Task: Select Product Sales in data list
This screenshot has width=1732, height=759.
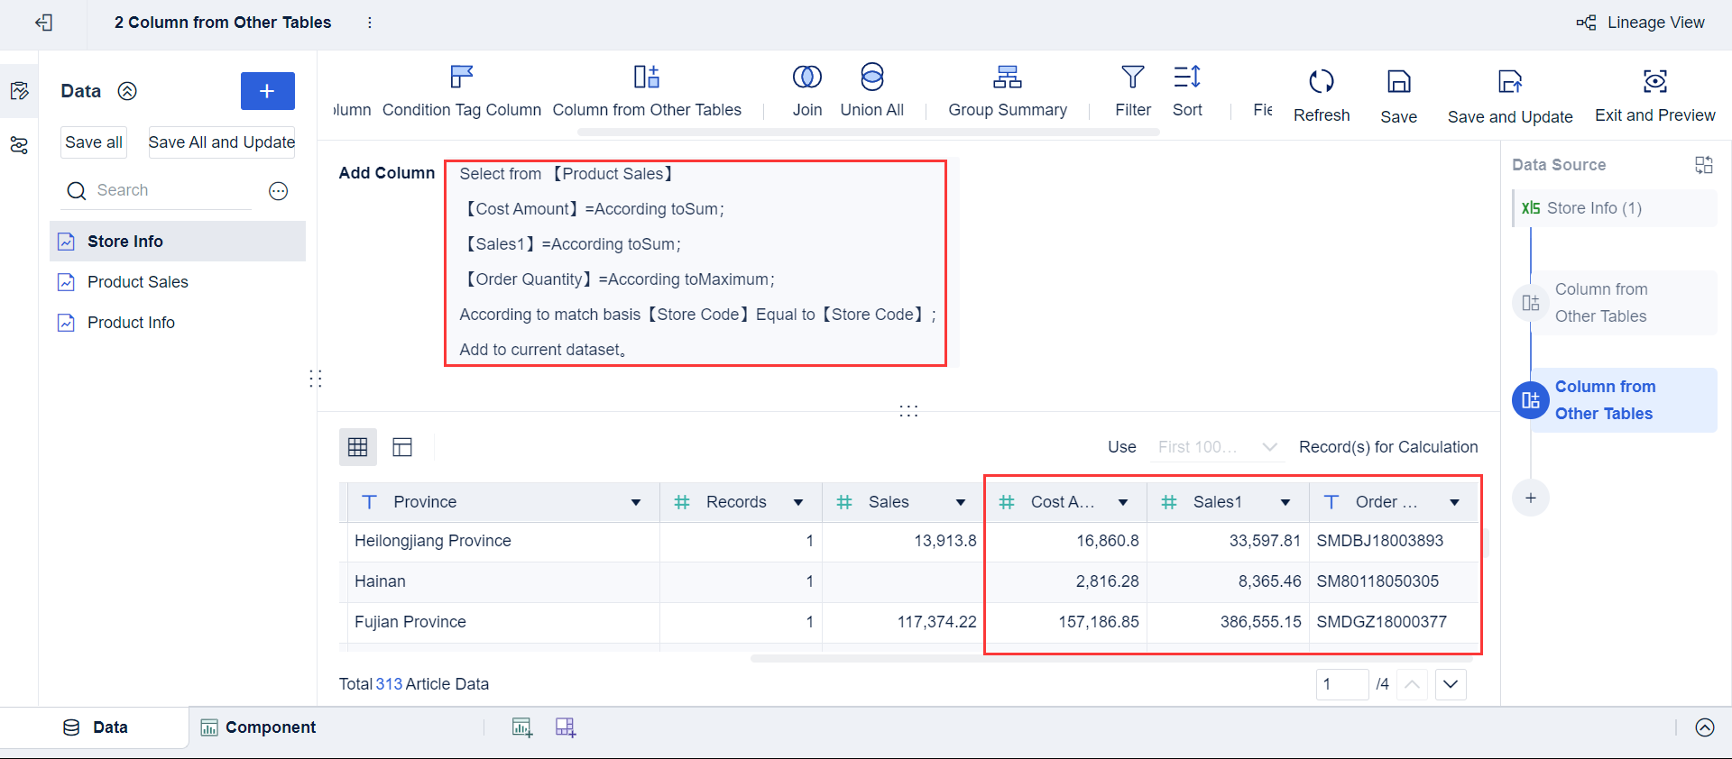Action: [x=138, y=282]
